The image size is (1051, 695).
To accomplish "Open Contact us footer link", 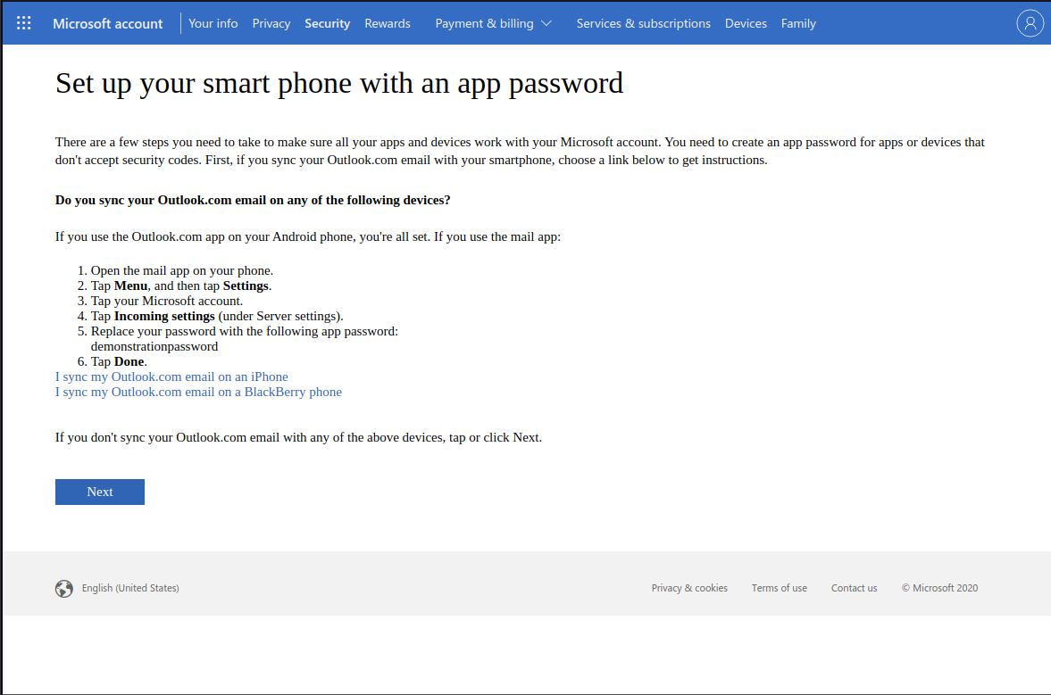I will tap(854, 588).
